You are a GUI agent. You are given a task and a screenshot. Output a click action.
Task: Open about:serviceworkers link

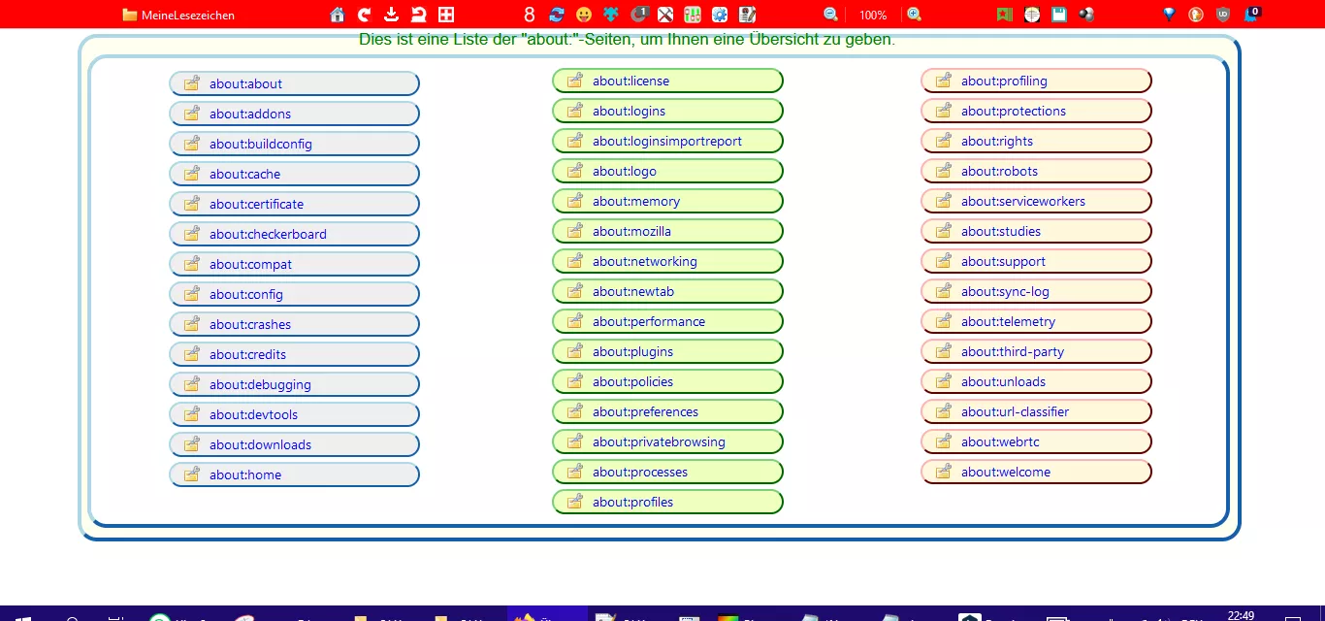coord(1036,201)
